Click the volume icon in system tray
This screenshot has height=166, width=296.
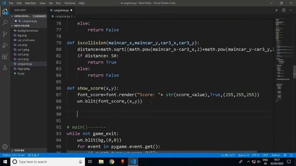coord(259,162)
